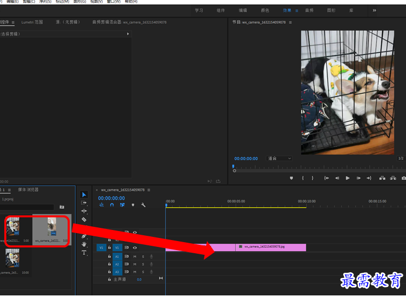
Task: Go to Out point in Program monitor
Action: 369,178
